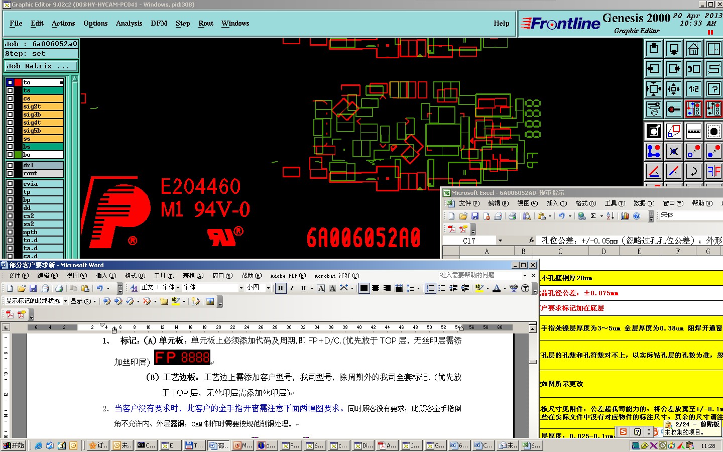Image resolution: width=723 pixels, height=452 pixels.
Task: Open DFM menu in Genesis
Action: coord(159,23)
